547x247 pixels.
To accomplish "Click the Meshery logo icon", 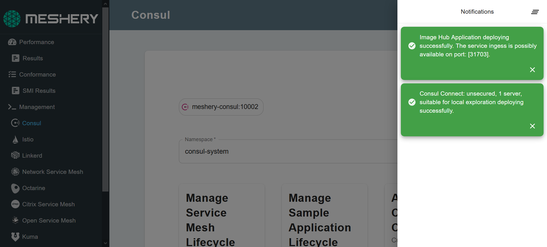I will 12,19.
